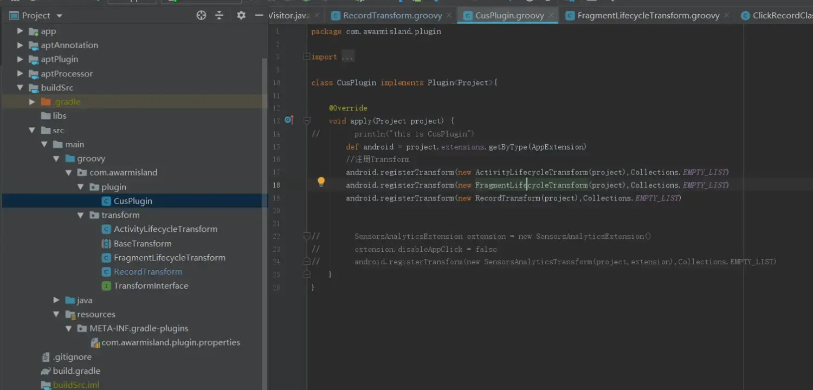Open Project panel settings gear
Image resolution: width=813 pixels, height=390 pixels.
click(x=241, y=16)
